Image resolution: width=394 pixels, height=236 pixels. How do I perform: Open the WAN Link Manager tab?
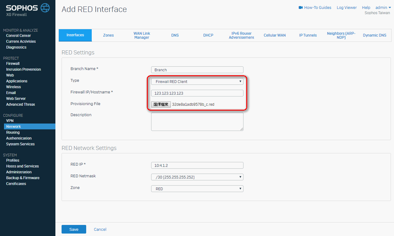(x=142, y=35)
